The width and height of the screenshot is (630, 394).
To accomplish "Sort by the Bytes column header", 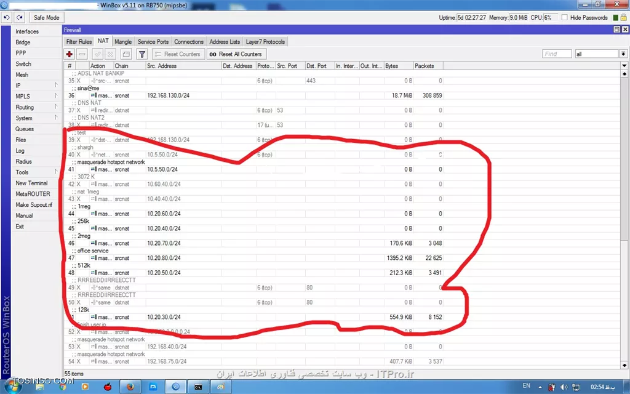I will tap(399, 65).
